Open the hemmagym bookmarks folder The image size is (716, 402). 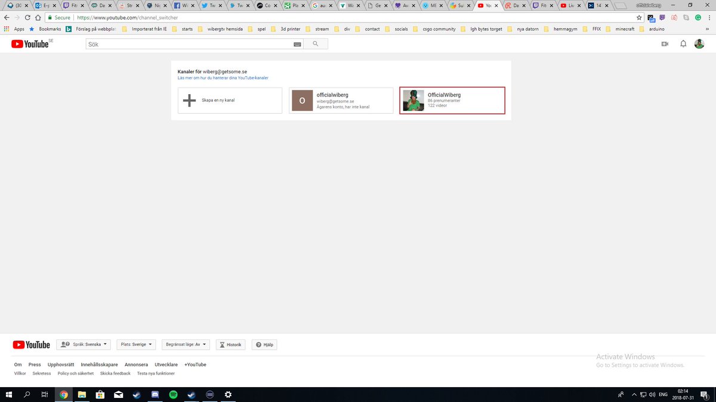click(560, 29)
